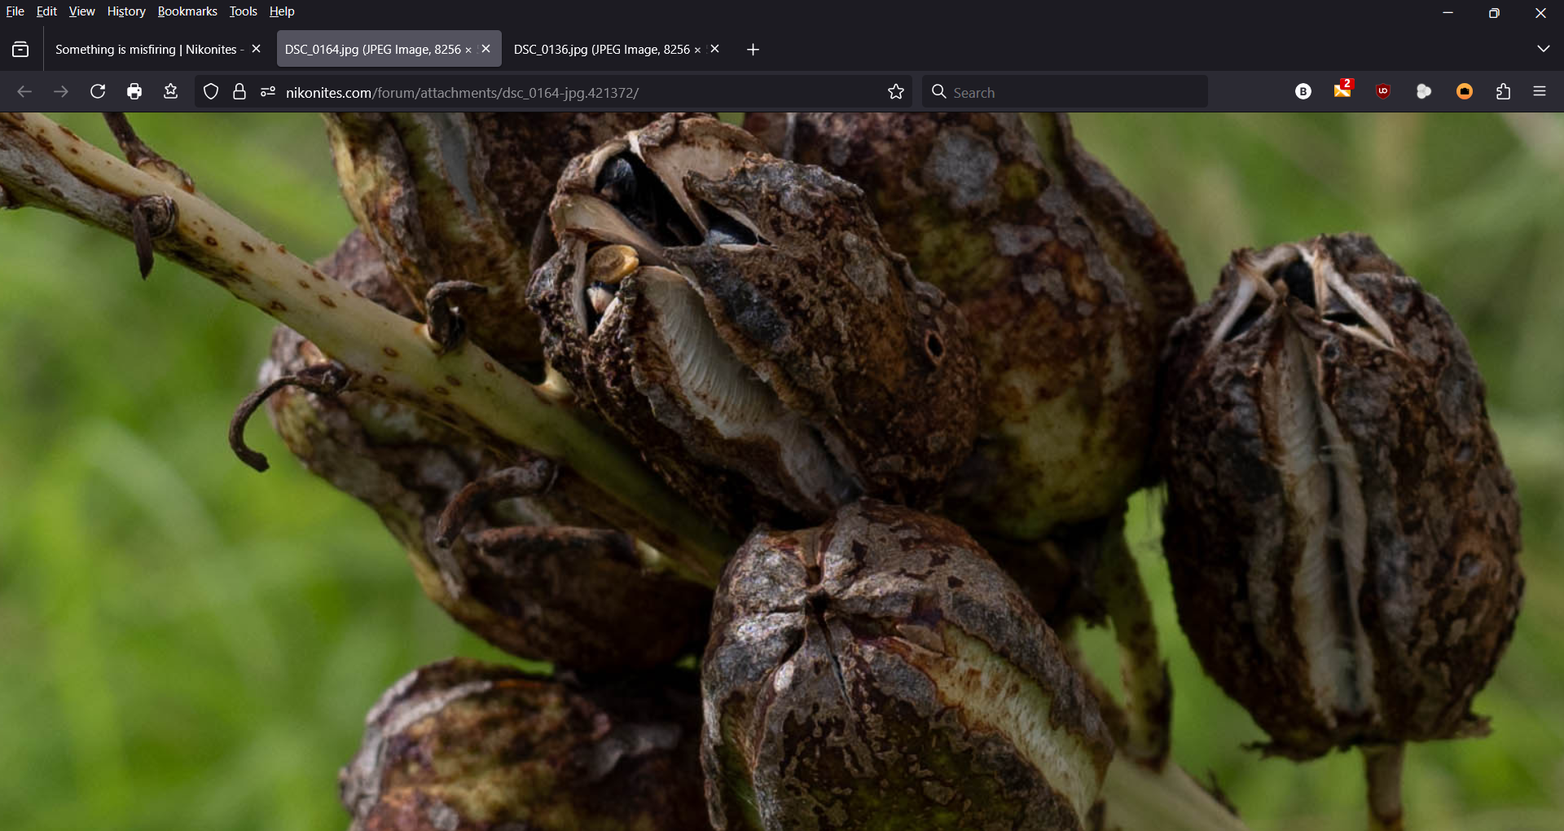Viewport: 1564px width, 831px height.
Task: Go back one page
Action: pos(24,92)
